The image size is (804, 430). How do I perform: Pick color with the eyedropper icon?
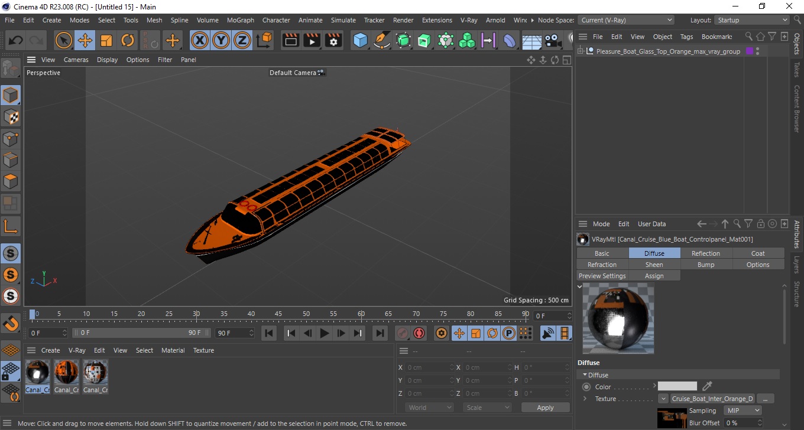click(707, 386)
